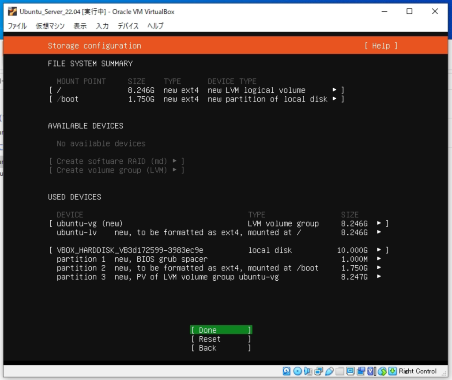
Task: Expand arrow for ubuntu-lv logical volume
Action: point(379,232)
